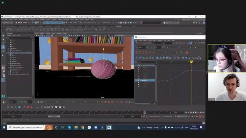Viewport: 246px width, 138px height.
Task: Click the time slider current frame marker
Action: click(x=145, y=112)
